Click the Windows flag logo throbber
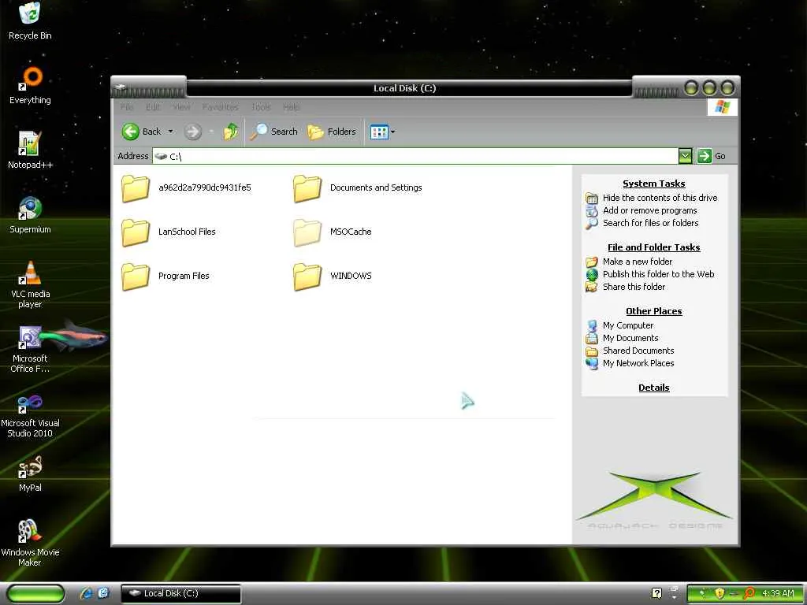 pos(722,107)
